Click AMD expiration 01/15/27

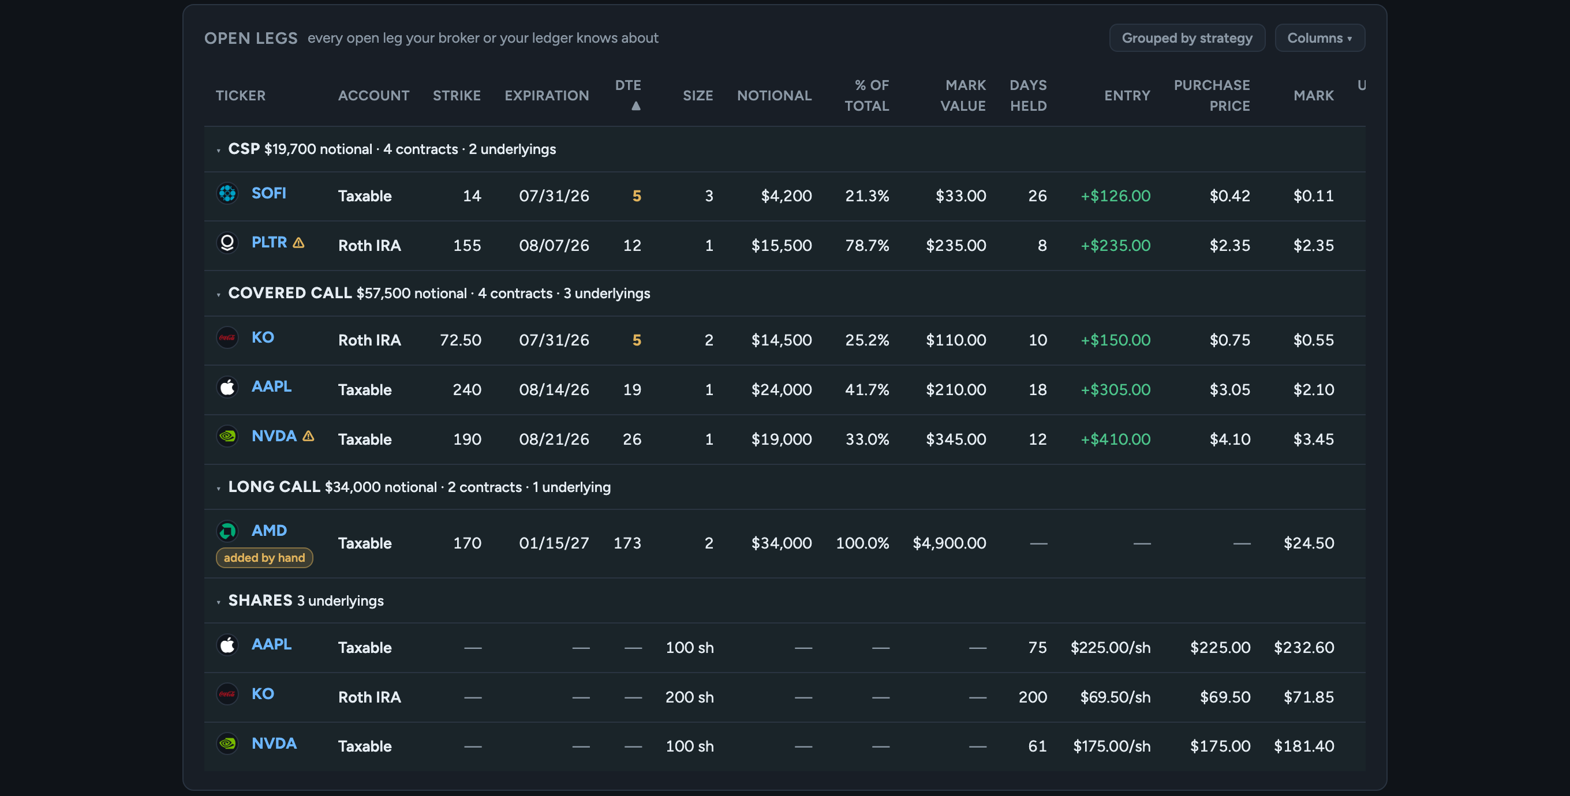point(554,543)
